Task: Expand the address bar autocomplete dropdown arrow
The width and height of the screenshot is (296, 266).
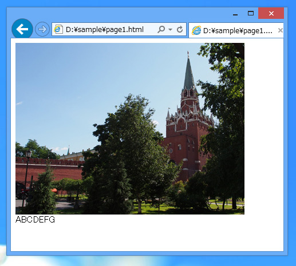Action: pyautogui.click(x=171, y=30)
